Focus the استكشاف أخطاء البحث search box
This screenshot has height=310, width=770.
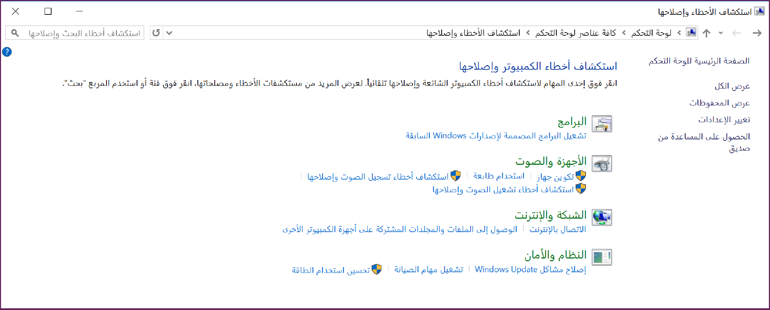pyautogui.click(x=75, y=33)
